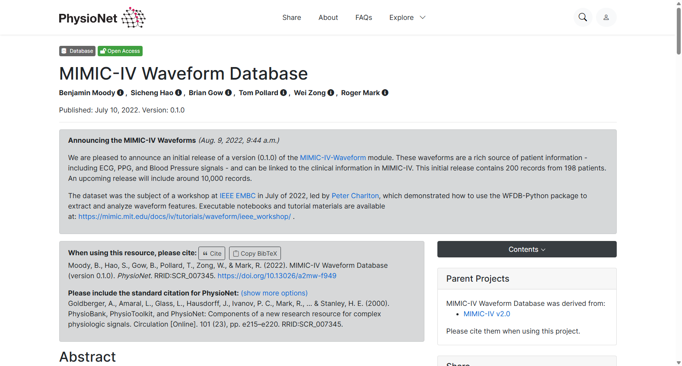Click the page vertical scrollbar thumb
Screen dimensions: 682x366
[x=679, y=30]
